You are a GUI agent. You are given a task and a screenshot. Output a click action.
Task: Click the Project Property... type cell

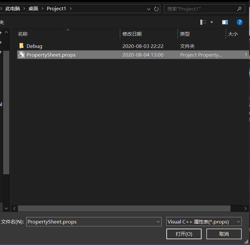click(x=201, y=55)
